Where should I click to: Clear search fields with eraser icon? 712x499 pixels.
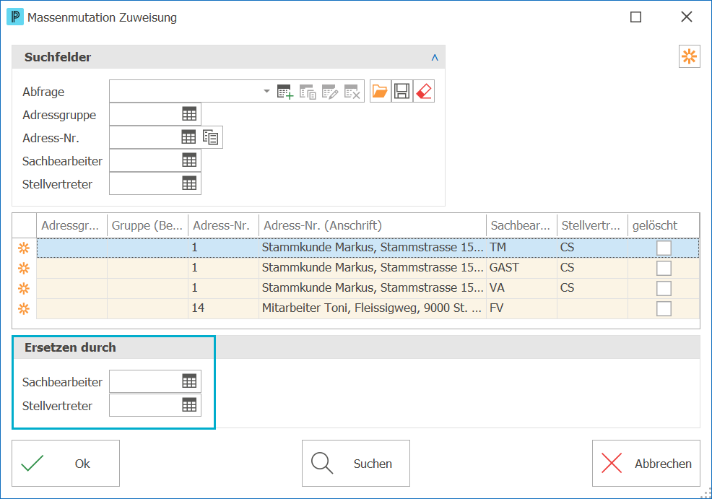click(x=424, y=91)
